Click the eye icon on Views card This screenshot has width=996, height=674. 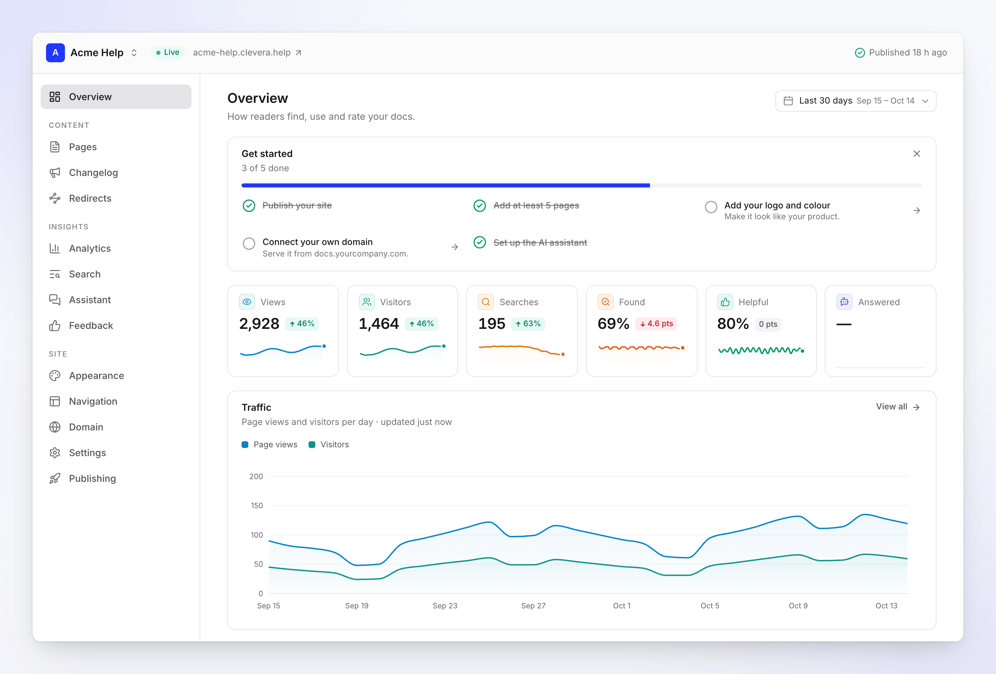pos(247,302)
